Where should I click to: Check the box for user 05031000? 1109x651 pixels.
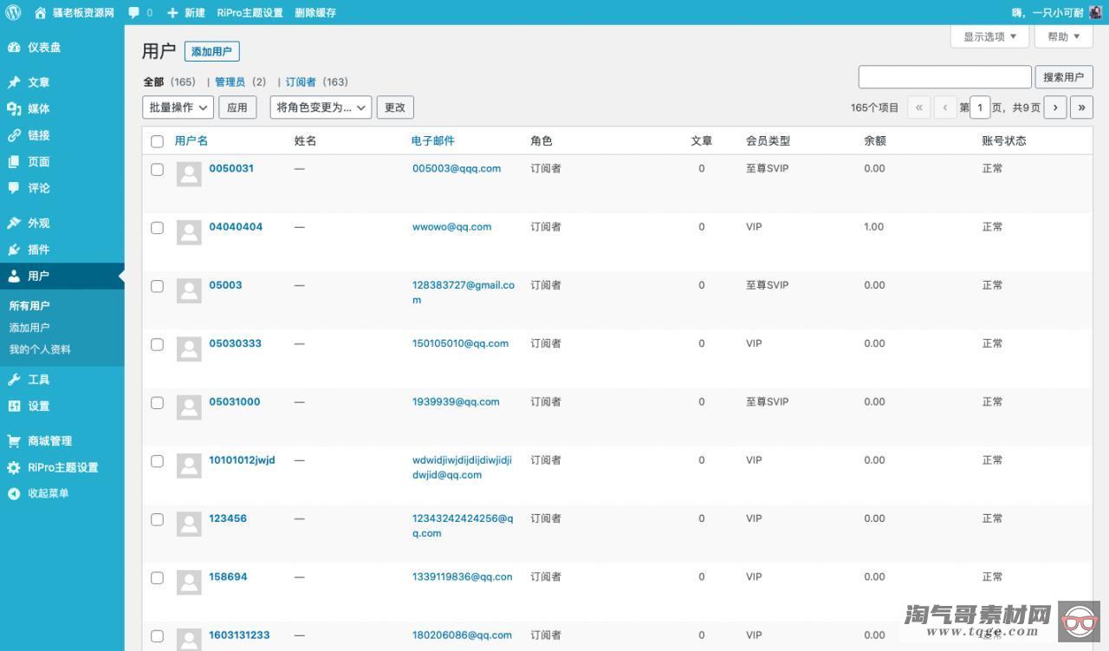[x=157, y=402]
